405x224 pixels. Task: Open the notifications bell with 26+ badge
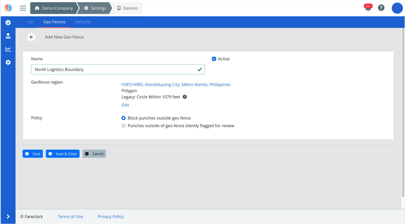[x=368, y=8]
